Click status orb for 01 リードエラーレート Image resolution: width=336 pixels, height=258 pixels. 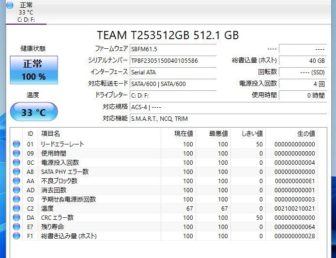click(x=16, y=144)
